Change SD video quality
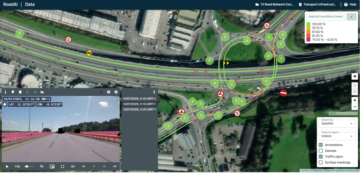360x173 pixels. (73, 167)
